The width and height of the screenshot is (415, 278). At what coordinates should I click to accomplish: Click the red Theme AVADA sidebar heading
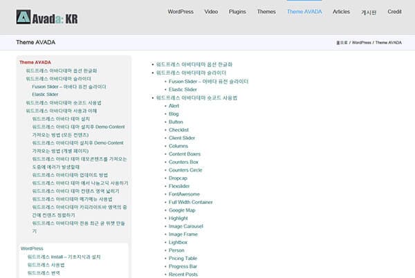pyautogui.click(x=35, y=62)
